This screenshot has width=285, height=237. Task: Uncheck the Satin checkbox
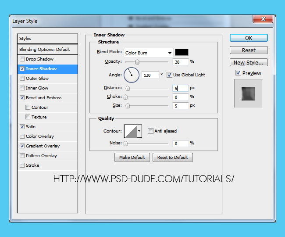coord(22,126)
